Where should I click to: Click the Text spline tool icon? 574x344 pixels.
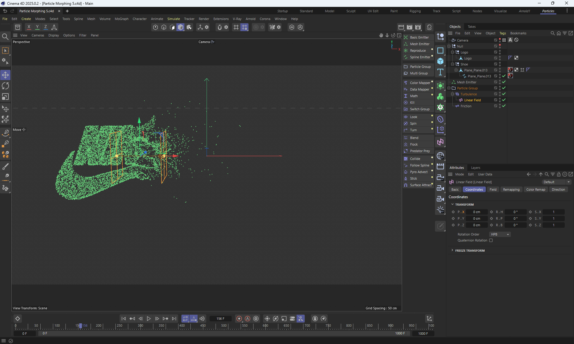440,72
